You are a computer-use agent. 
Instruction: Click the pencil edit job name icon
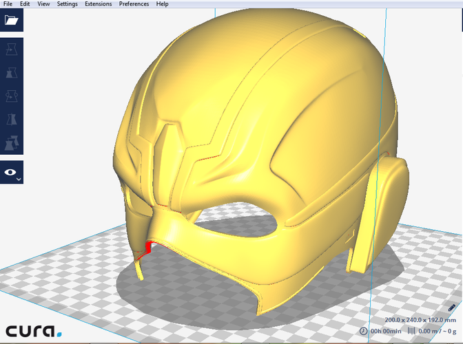click(451, 308)
